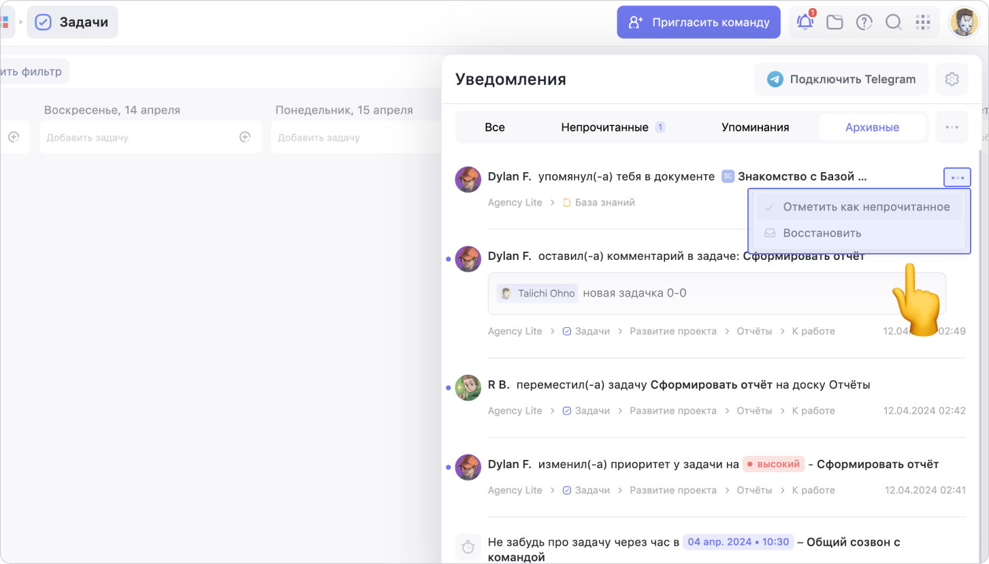This screenshot has height=564, width=989.
Task: Open the folder icon in top bar
Action: (834, 22)
